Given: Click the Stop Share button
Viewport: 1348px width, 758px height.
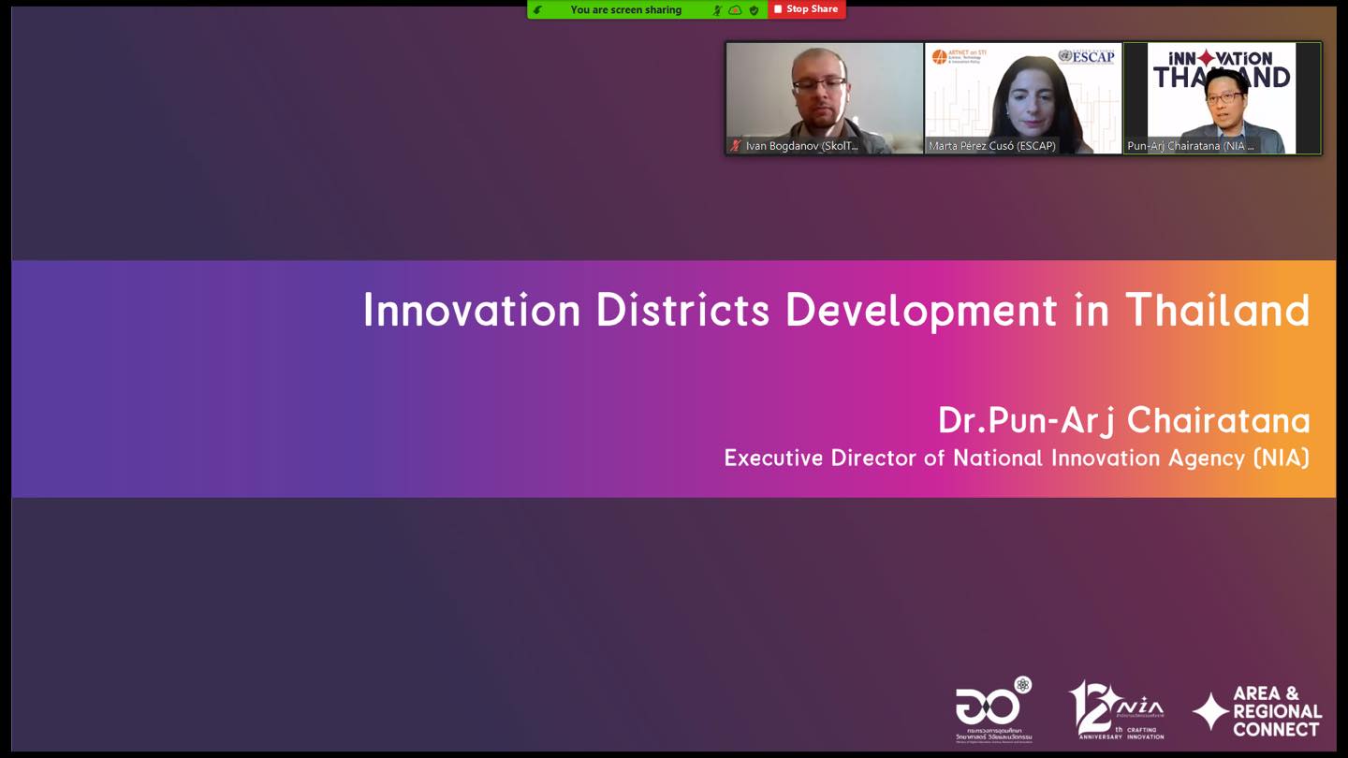Looking at the screenshot, I should tap(806, 9).
